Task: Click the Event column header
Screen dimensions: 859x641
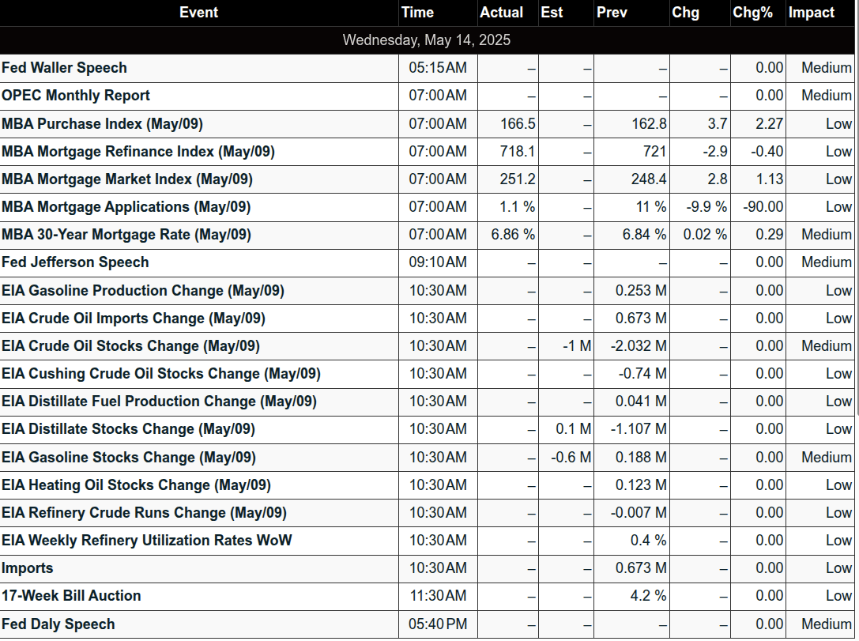Action: click(x=199, y=13)
